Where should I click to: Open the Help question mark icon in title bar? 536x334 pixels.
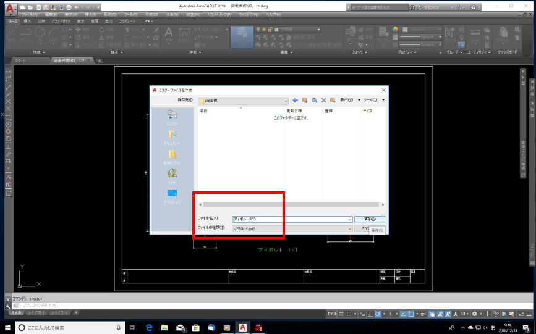[x=473, y=7]
